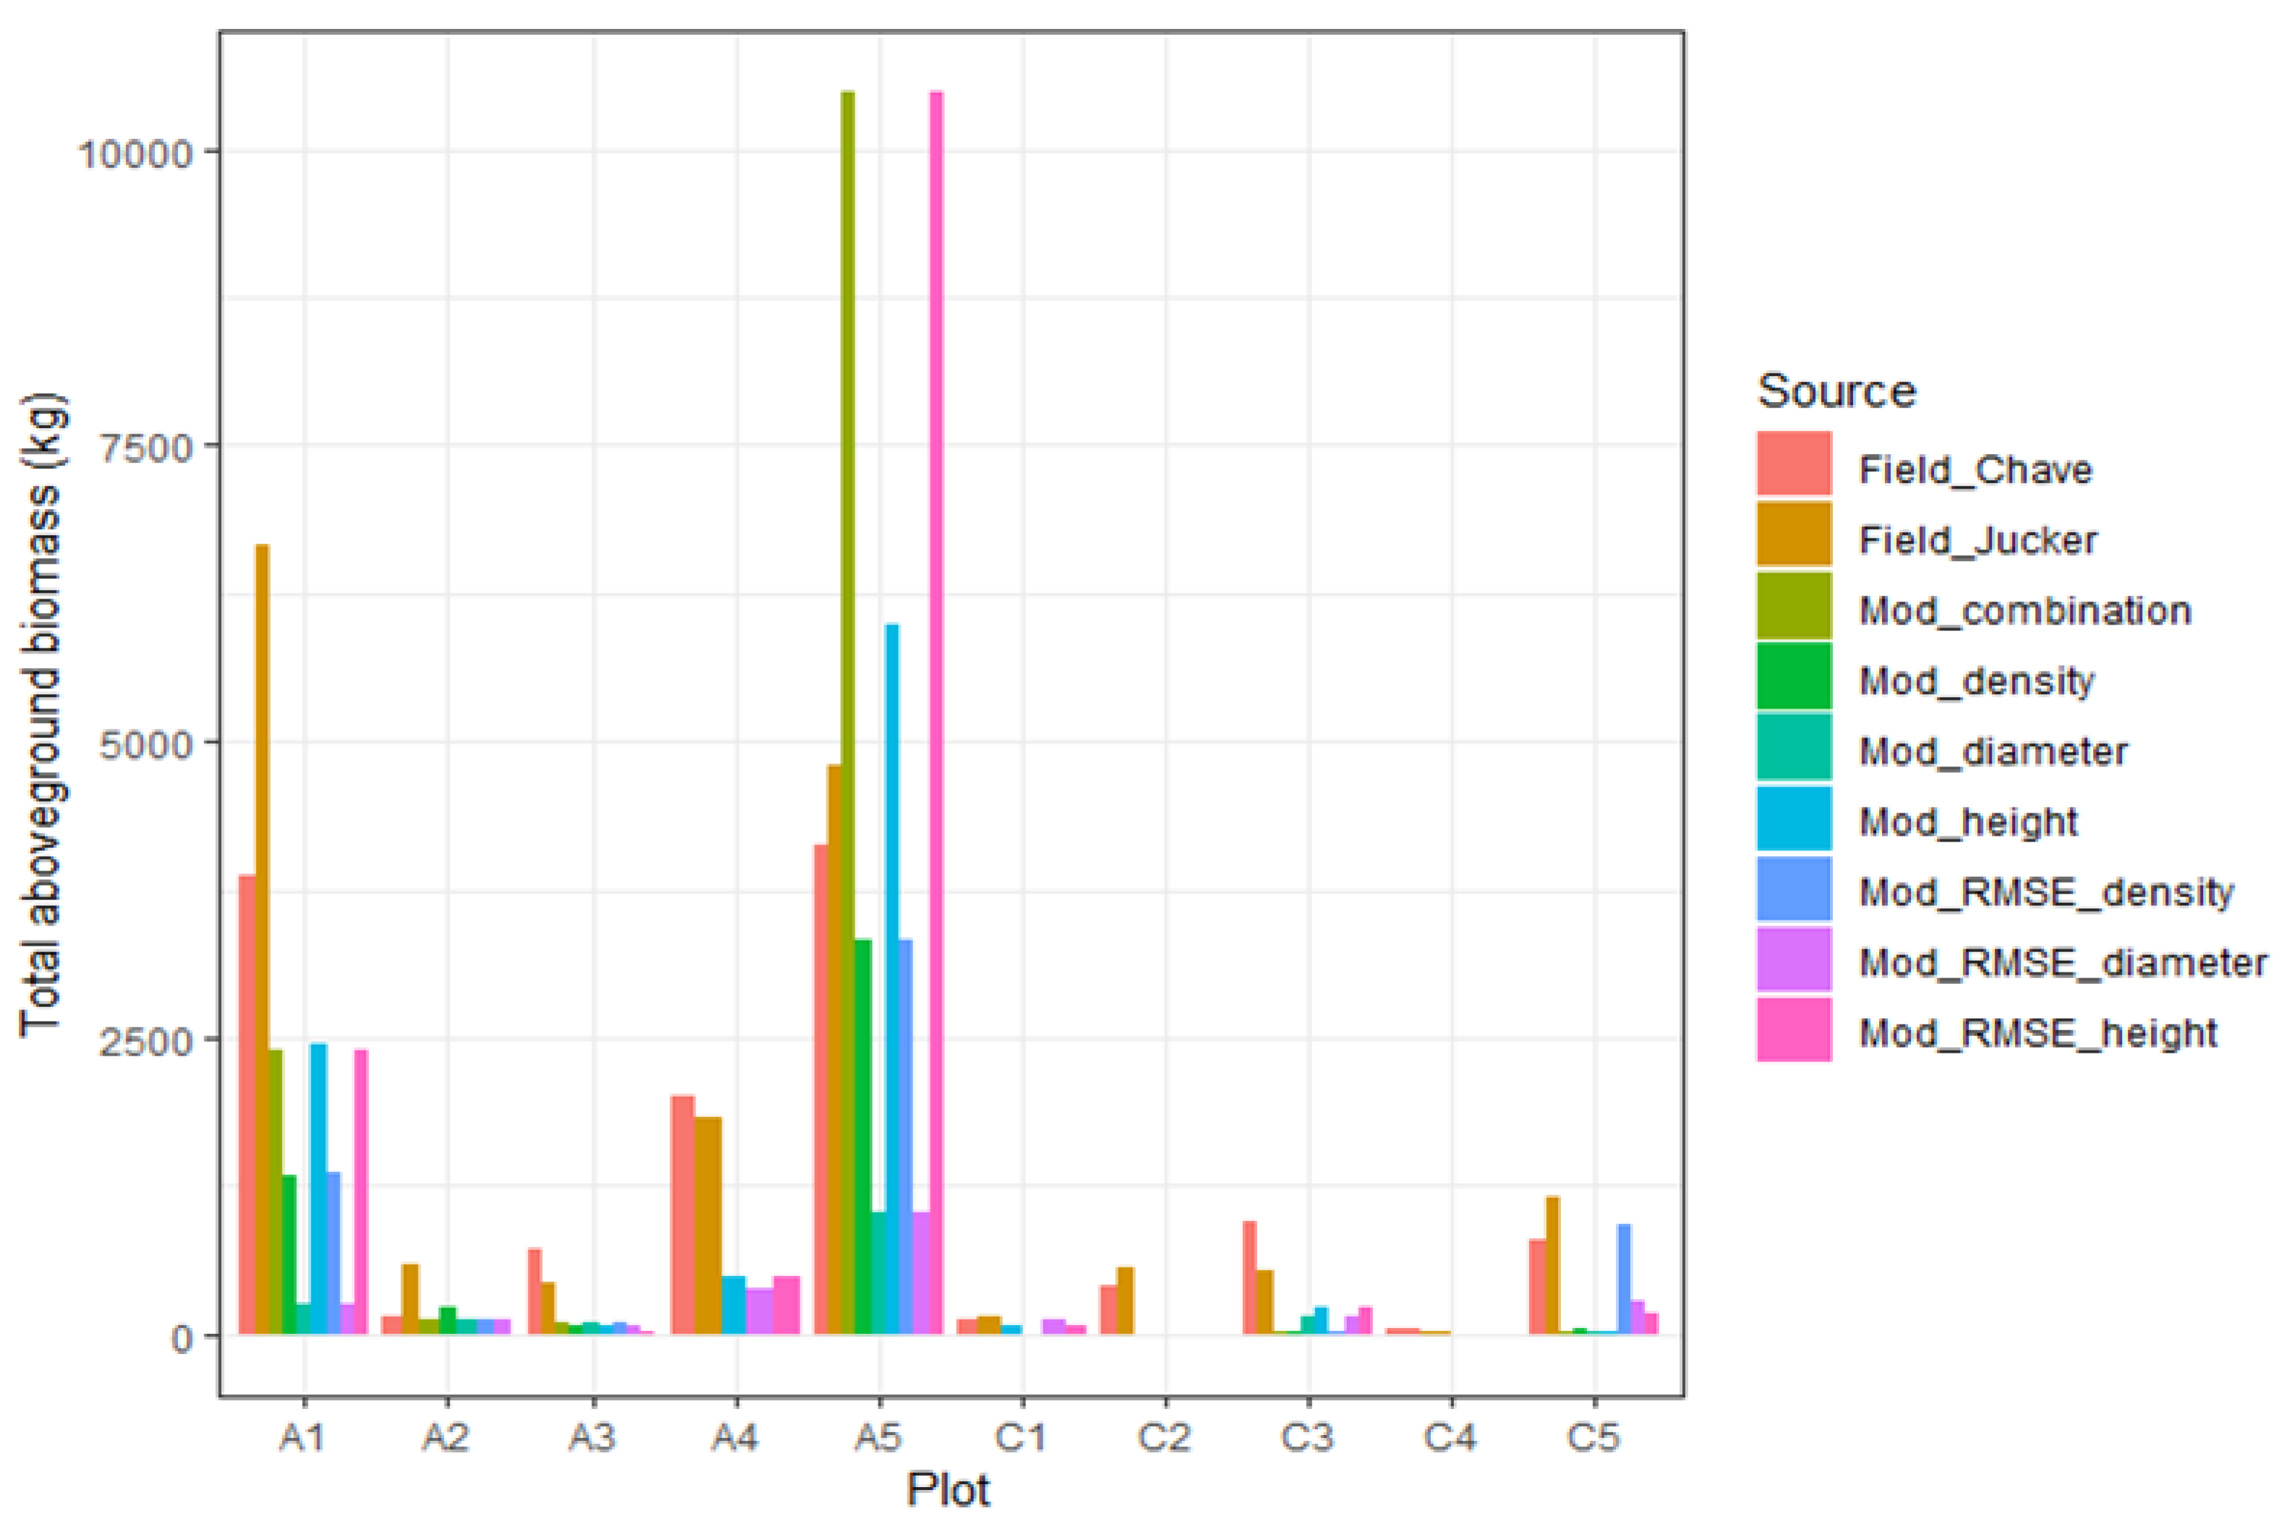
Task: Click the Mod_RMSE_diameter purple legend swatch
Action: pos(1793,959)
